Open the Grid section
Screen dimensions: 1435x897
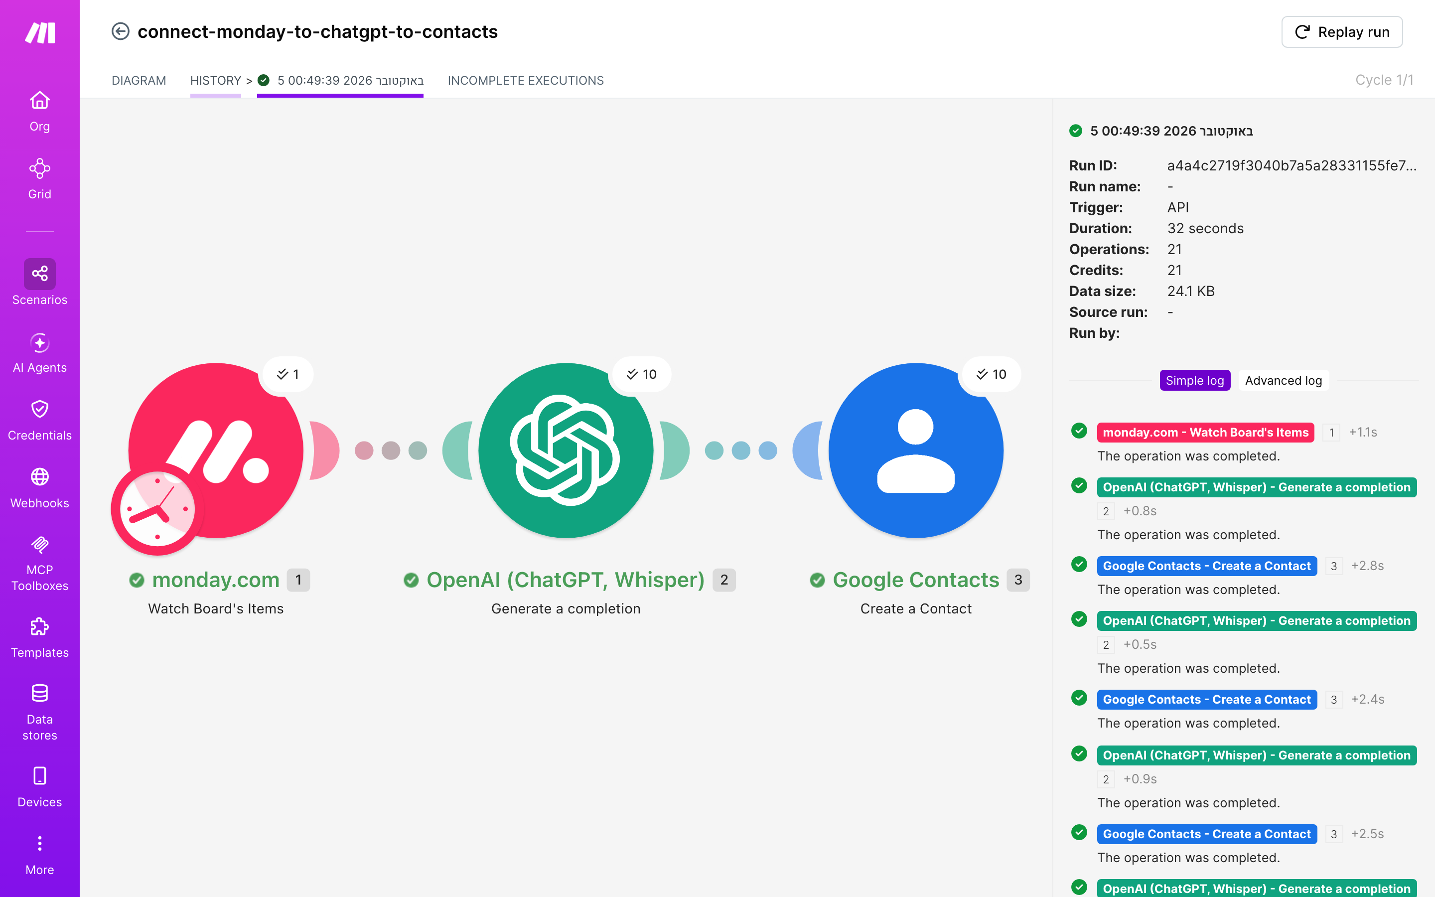tap(40, 178)
